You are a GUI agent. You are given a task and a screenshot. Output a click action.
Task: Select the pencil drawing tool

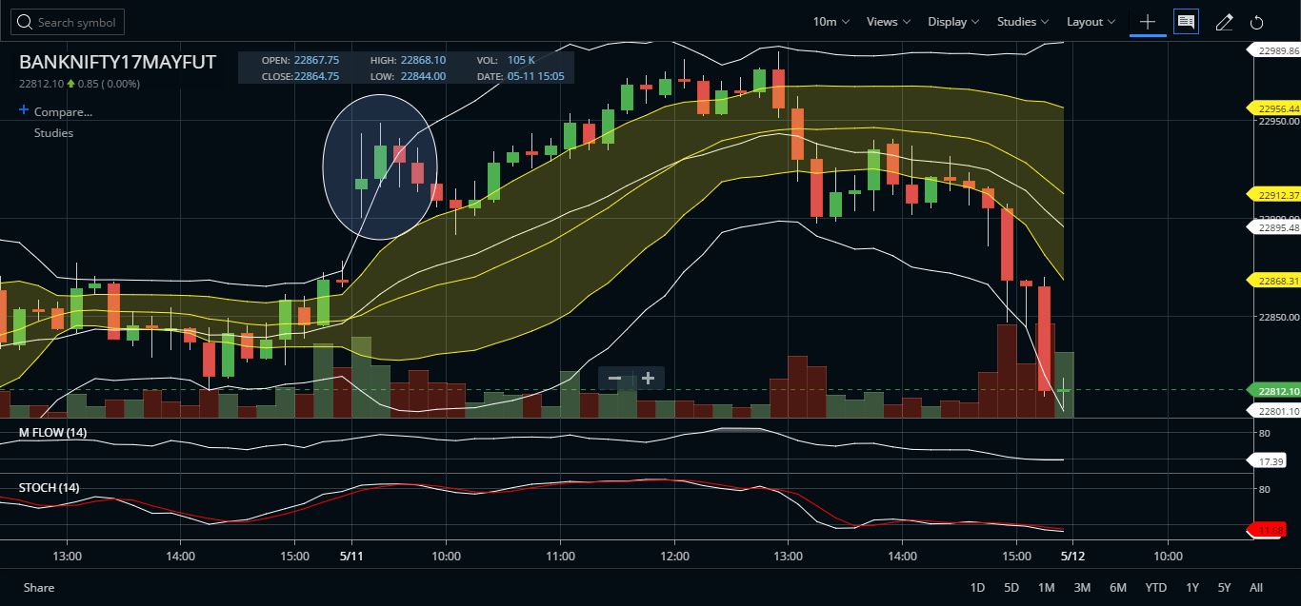coord(1225,22)
